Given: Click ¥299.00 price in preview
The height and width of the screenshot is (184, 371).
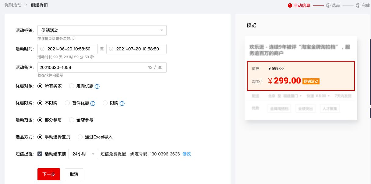Looking at the screenshot, I should (x=284, y=81).
